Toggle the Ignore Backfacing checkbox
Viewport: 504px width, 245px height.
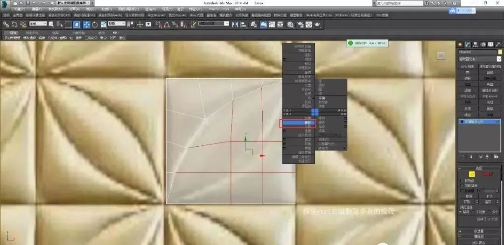pos(462,186)
